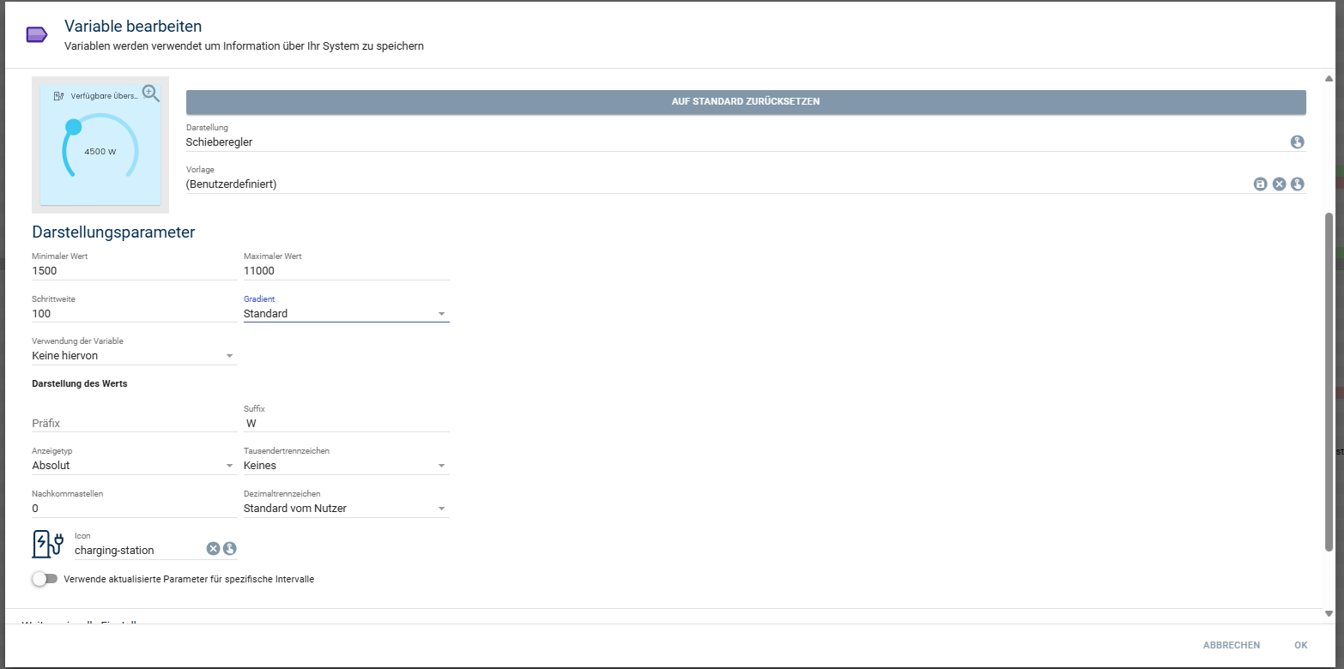Confirm with the OK button
1344x669 pixels.
(x=1300, y=645)
